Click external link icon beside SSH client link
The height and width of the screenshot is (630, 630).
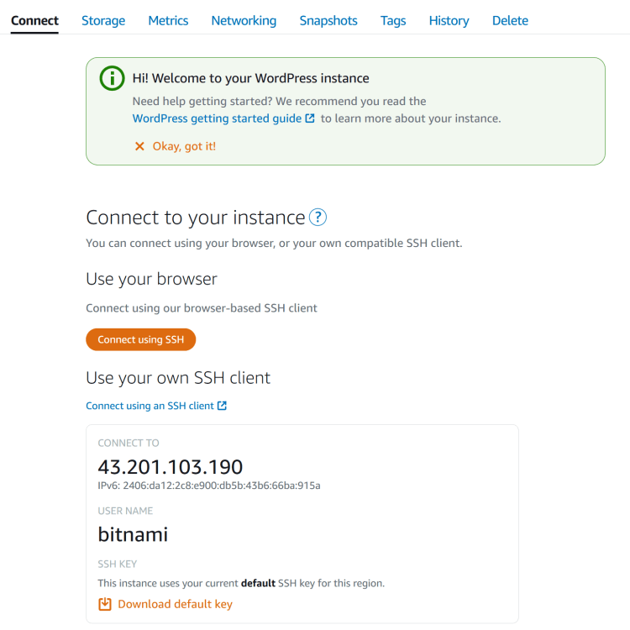point(222,406)
